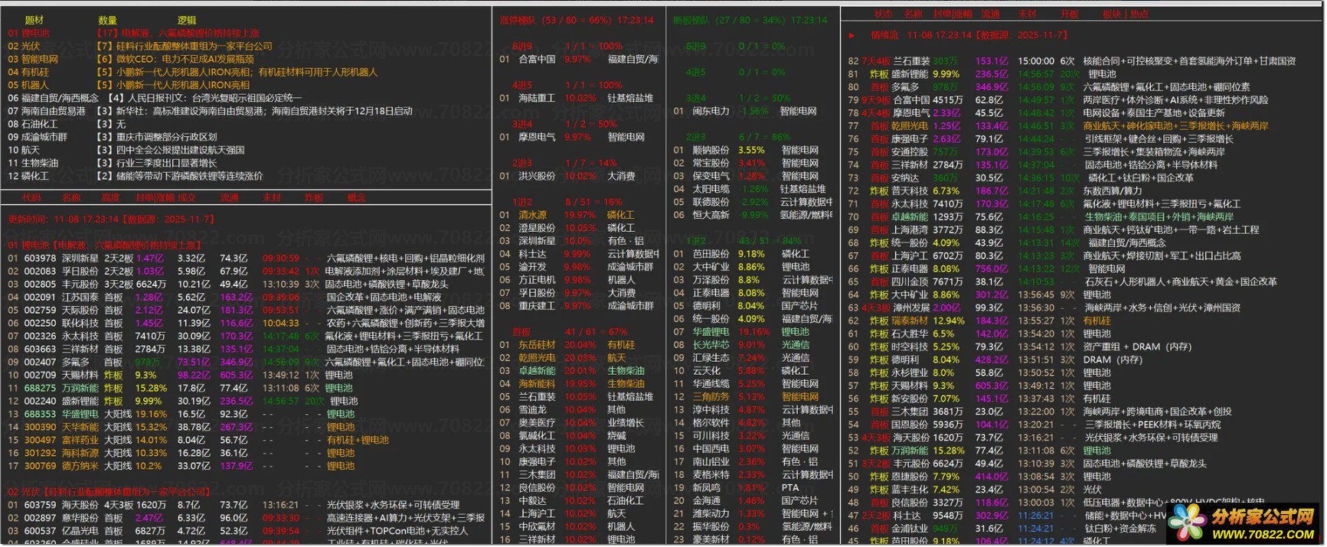
Task: Select the 题材 column header
Action: 34,21
